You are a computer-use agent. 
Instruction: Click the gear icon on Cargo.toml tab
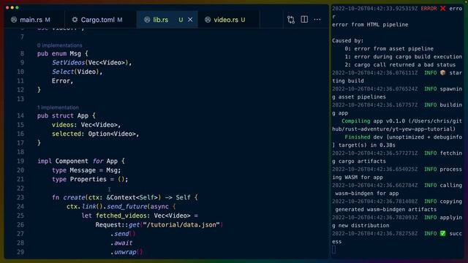tap(75, 20)
